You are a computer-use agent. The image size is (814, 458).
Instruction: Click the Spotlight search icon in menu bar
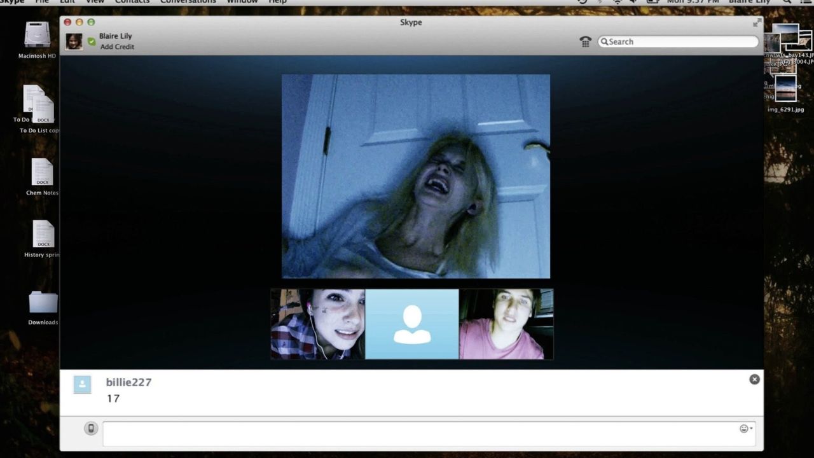(787, 2)
